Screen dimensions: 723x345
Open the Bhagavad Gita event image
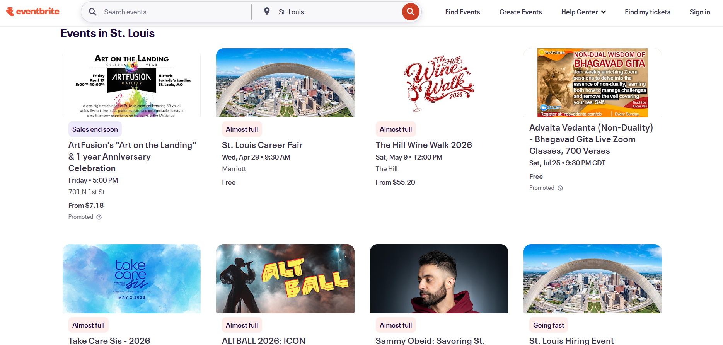point(592,83)
